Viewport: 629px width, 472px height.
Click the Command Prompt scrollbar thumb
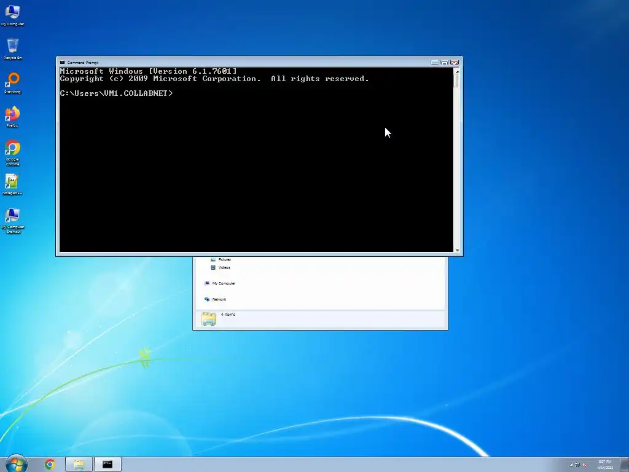point(456,81)
